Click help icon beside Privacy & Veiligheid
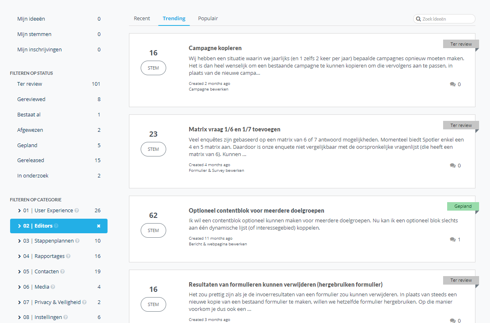The height and width of the screenshot is (323, 490). [84, 302]
